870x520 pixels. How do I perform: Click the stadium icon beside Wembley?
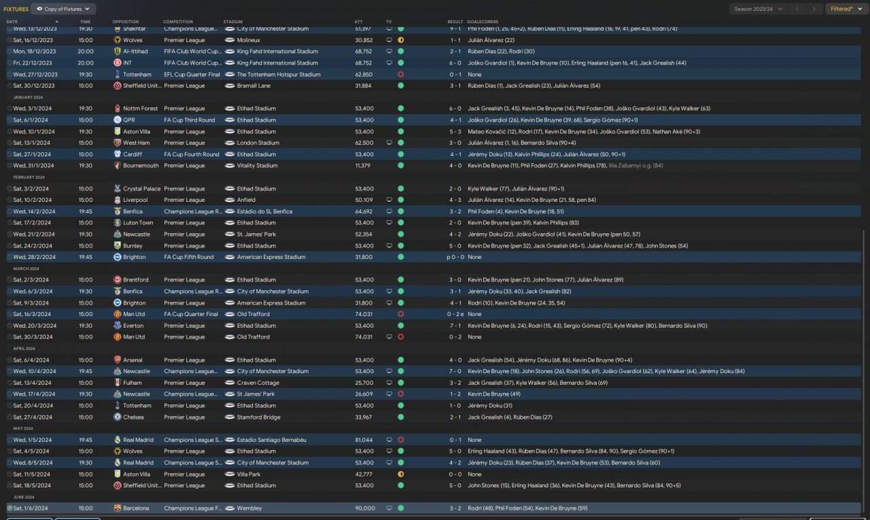(229, 508)
